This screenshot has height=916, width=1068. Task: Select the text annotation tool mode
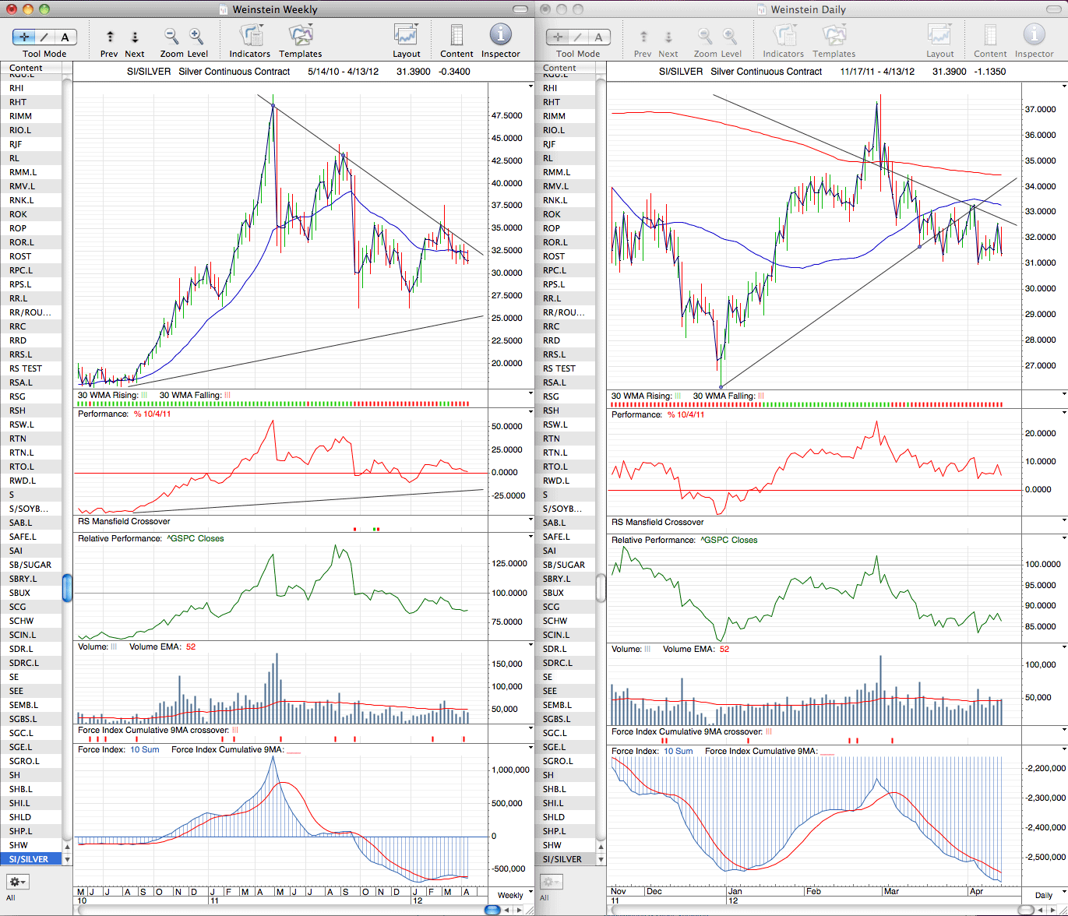click(65, 37)
